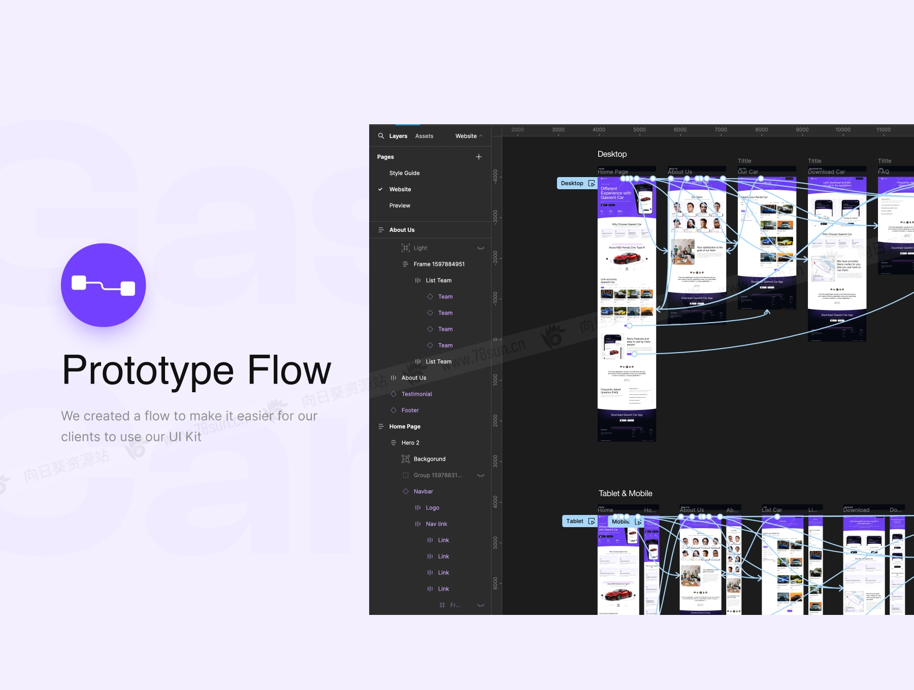
Task: Click the Our Car frame label
Action: [x=747, y=172]
